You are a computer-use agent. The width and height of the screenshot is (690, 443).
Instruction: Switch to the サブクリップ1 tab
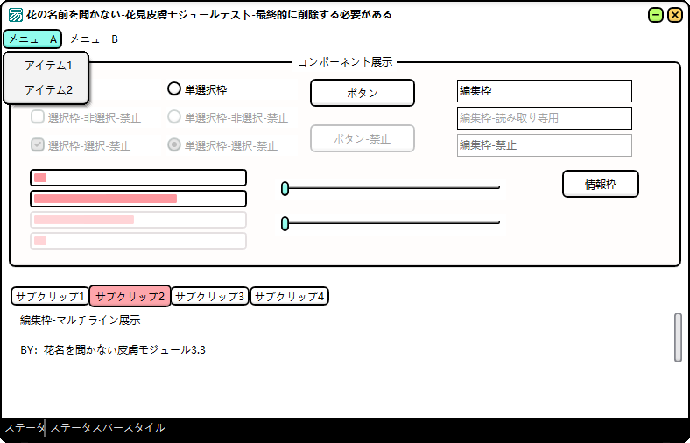[x=50, y=297]
